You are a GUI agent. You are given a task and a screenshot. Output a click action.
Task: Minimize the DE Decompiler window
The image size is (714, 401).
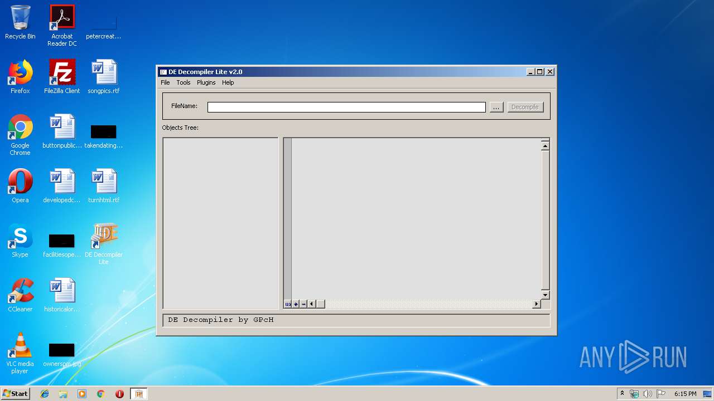(x=531, y=72)
